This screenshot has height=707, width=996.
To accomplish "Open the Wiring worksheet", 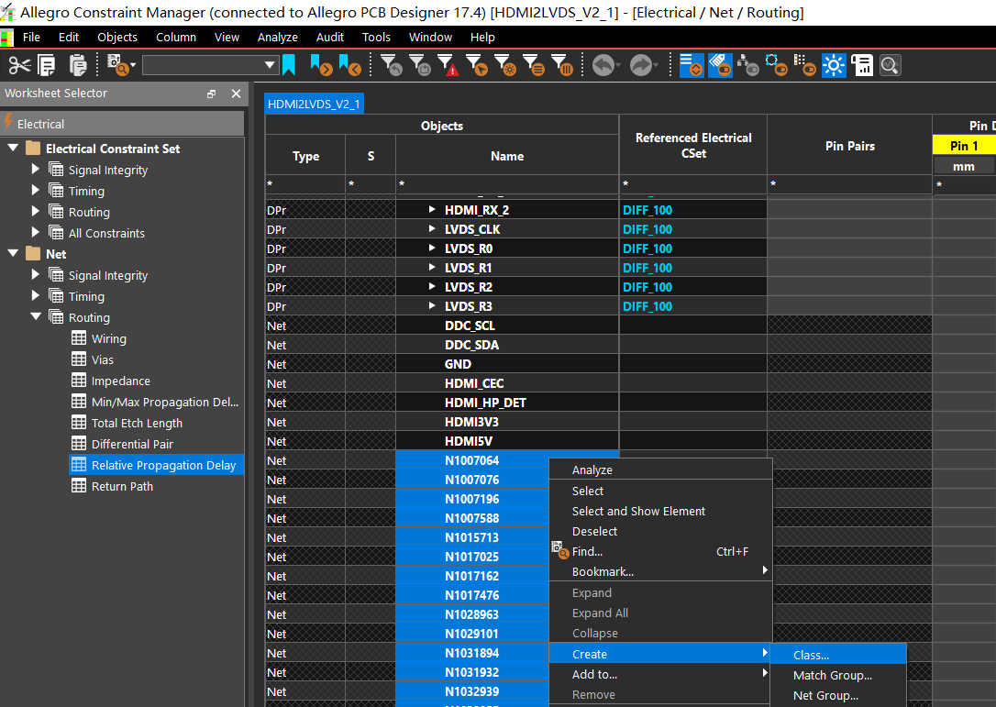I will 108,338.
